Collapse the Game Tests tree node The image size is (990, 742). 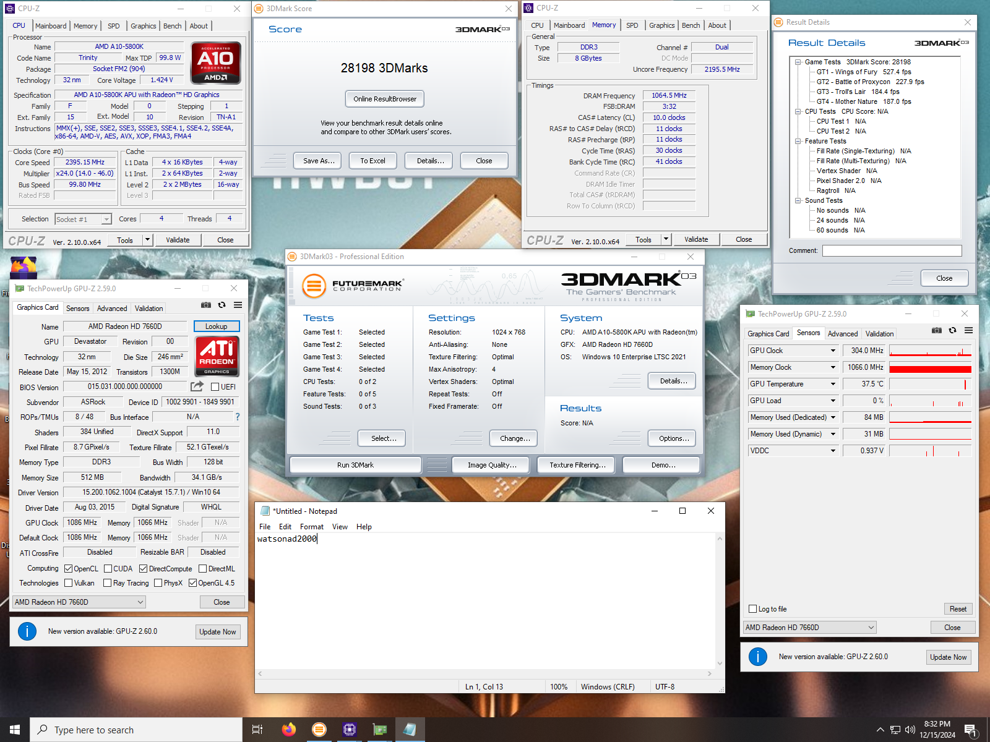click(x=798, y=62)
